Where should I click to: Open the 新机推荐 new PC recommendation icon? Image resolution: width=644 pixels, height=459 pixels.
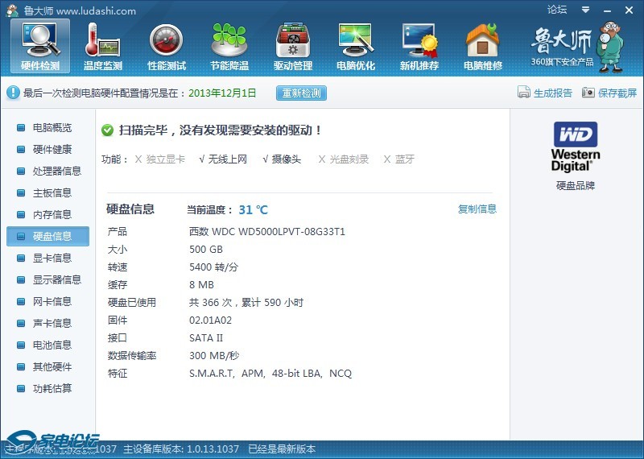coord(419,46)
